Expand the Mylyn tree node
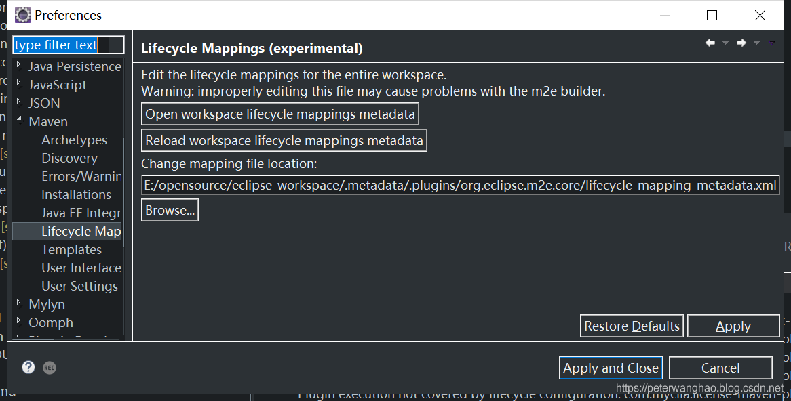This screenshot has width=791, height=401. [19, 302]
